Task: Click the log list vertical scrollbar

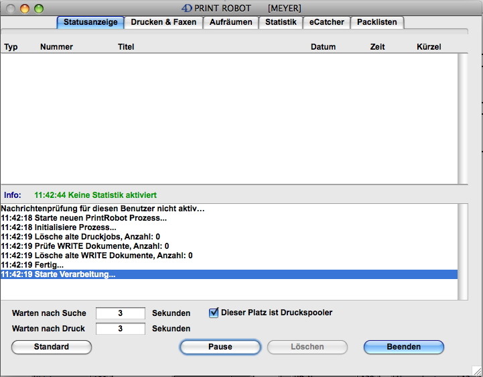Action: [x=463, y=252]
